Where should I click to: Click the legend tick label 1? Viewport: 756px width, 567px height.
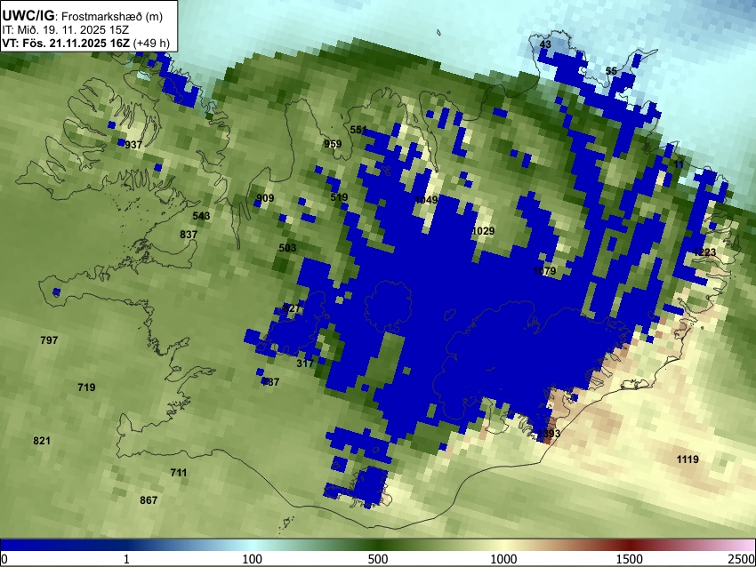126,559
